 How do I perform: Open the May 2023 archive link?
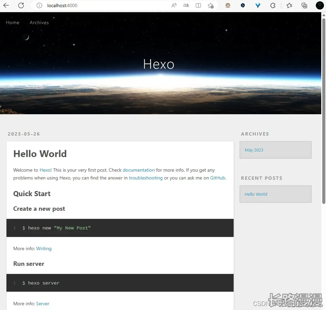pos(254,150)
